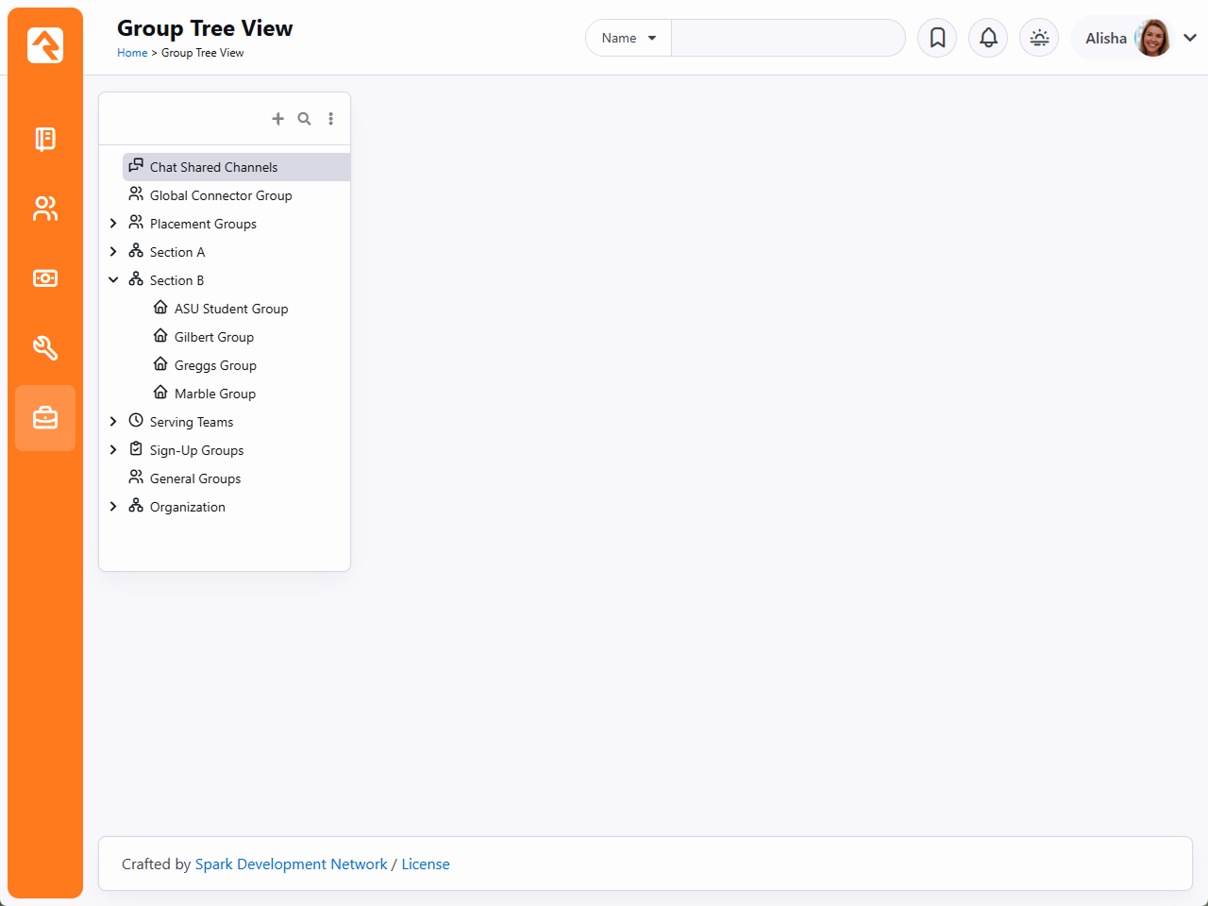Click the magnifier search icon in the tree panel
This screenshot has width=1208, height=906.
click(x=304, y=119)
